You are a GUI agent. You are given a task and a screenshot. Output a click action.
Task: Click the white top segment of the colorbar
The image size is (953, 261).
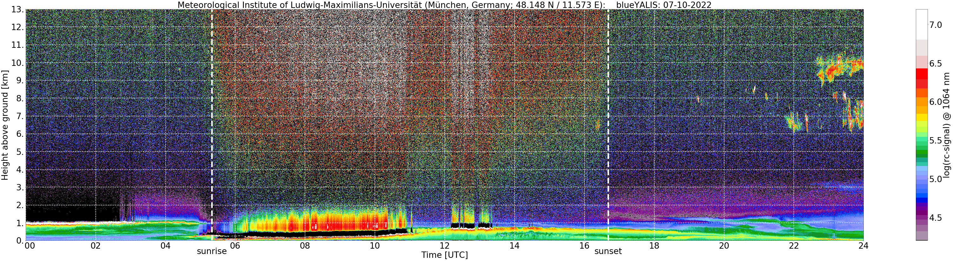coord(922,24)
